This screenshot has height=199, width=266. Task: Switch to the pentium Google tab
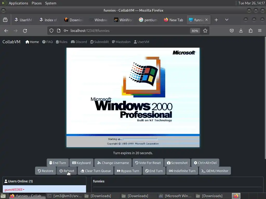149,20
